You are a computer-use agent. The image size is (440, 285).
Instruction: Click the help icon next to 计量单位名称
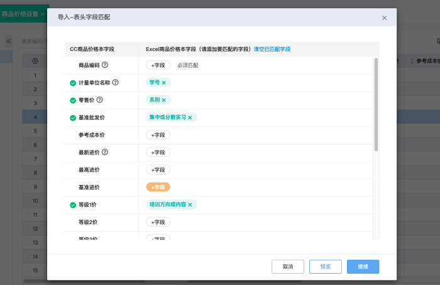115,82
